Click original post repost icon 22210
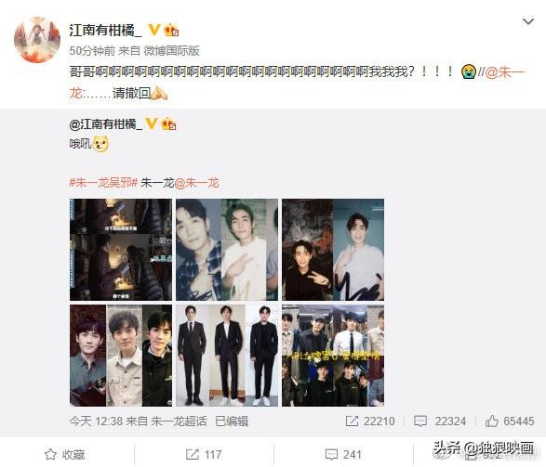This screenshot has height=467, width=546. point(370,422)
